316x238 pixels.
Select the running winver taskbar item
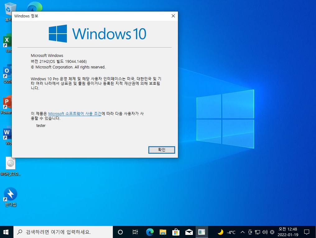pos(202,232)
